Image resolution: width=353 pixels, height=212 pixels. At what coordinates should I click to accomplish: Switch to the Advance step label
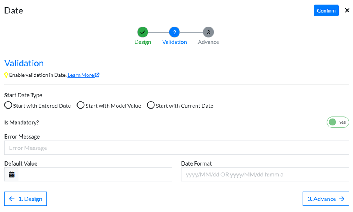[x=208, y=42]
